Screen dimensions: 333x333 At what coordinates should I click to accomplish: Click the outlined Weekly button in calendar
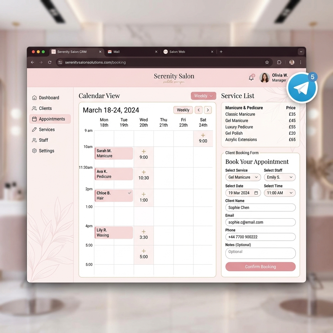coord(183,110)
